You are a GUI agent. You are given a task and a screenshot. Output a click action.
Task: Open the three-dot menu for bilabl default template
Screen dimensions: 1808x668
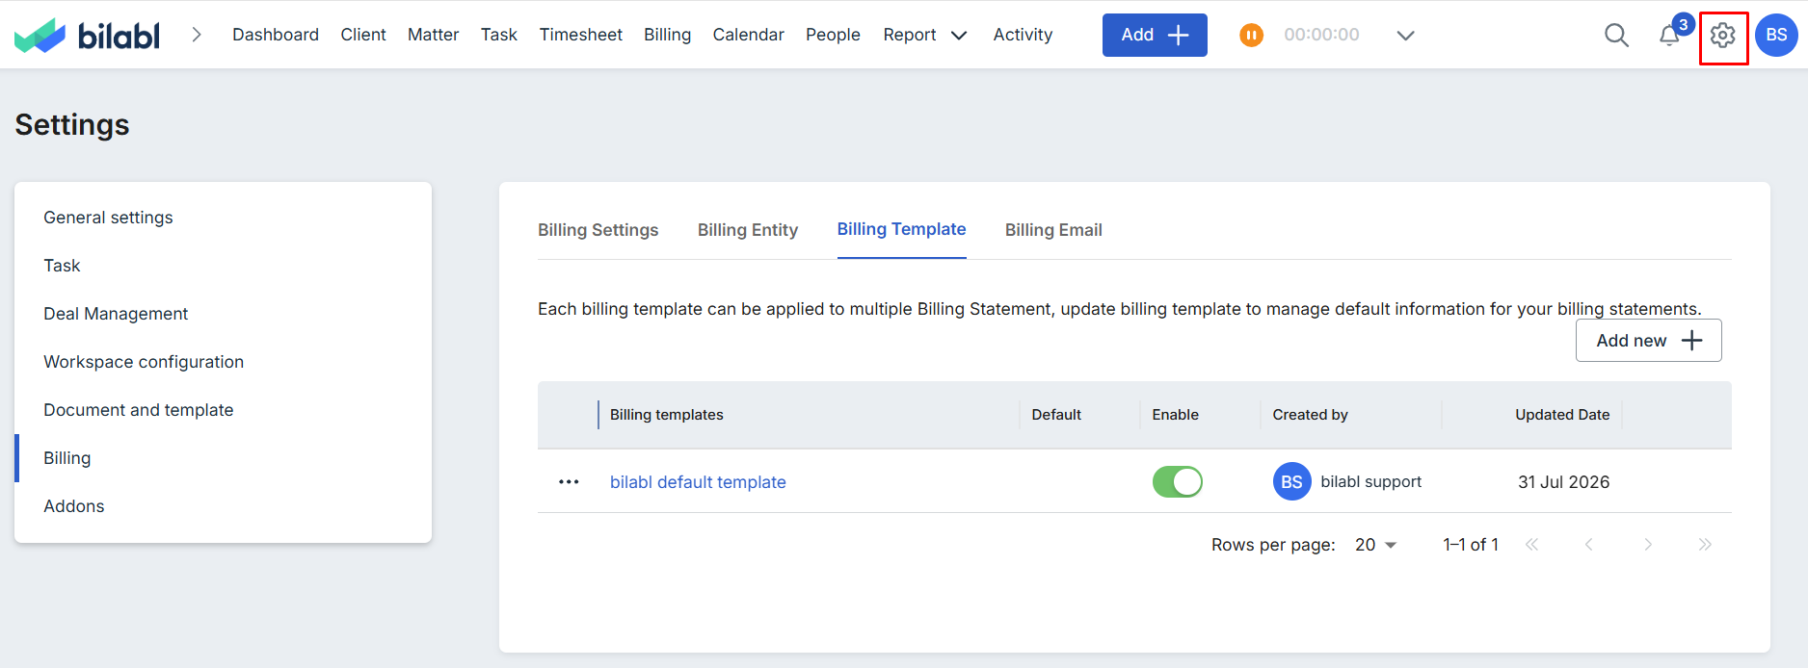(x=569, y=481)
